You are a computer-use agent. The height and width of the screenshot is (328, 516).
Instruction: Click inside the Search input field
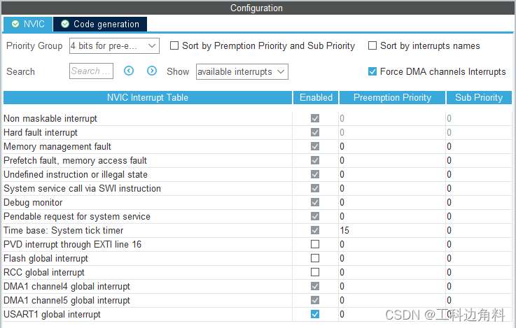[91, 71]
